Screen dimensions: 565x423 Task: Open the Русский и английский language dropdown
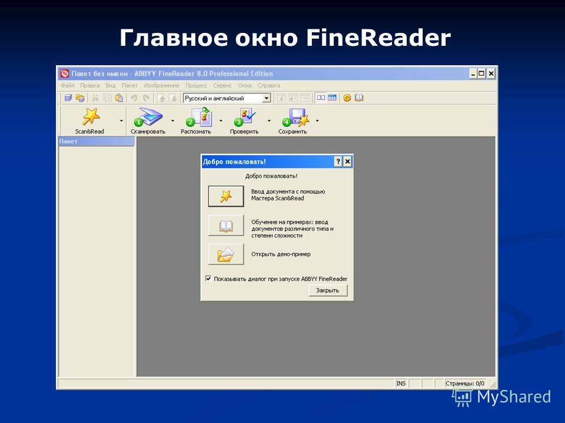tap(267, 98)
